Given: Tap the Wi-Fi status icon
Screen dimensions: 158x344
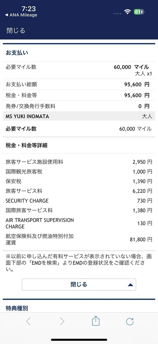Looking at the screenshot, I should 128,12.
